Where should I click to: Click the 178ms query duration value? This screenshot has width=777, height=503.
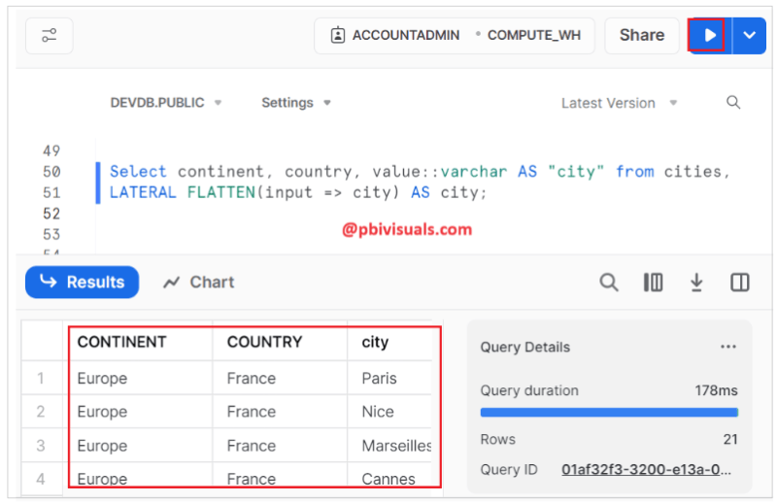pos(716,390)
